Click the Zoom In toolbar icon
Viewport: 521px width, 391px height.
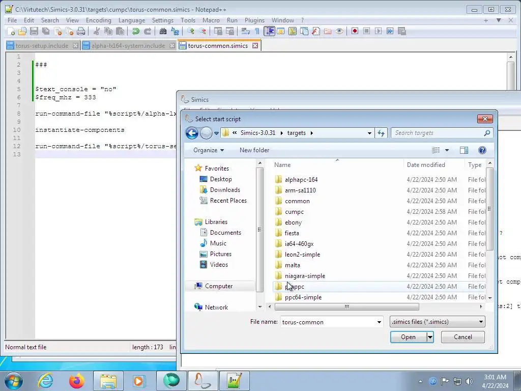point(190,31)
